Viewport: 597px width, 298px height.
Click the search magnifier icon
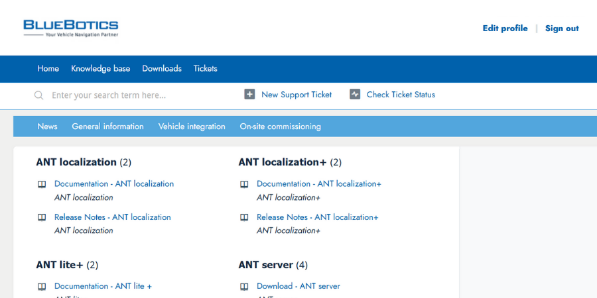click(39, 95)
